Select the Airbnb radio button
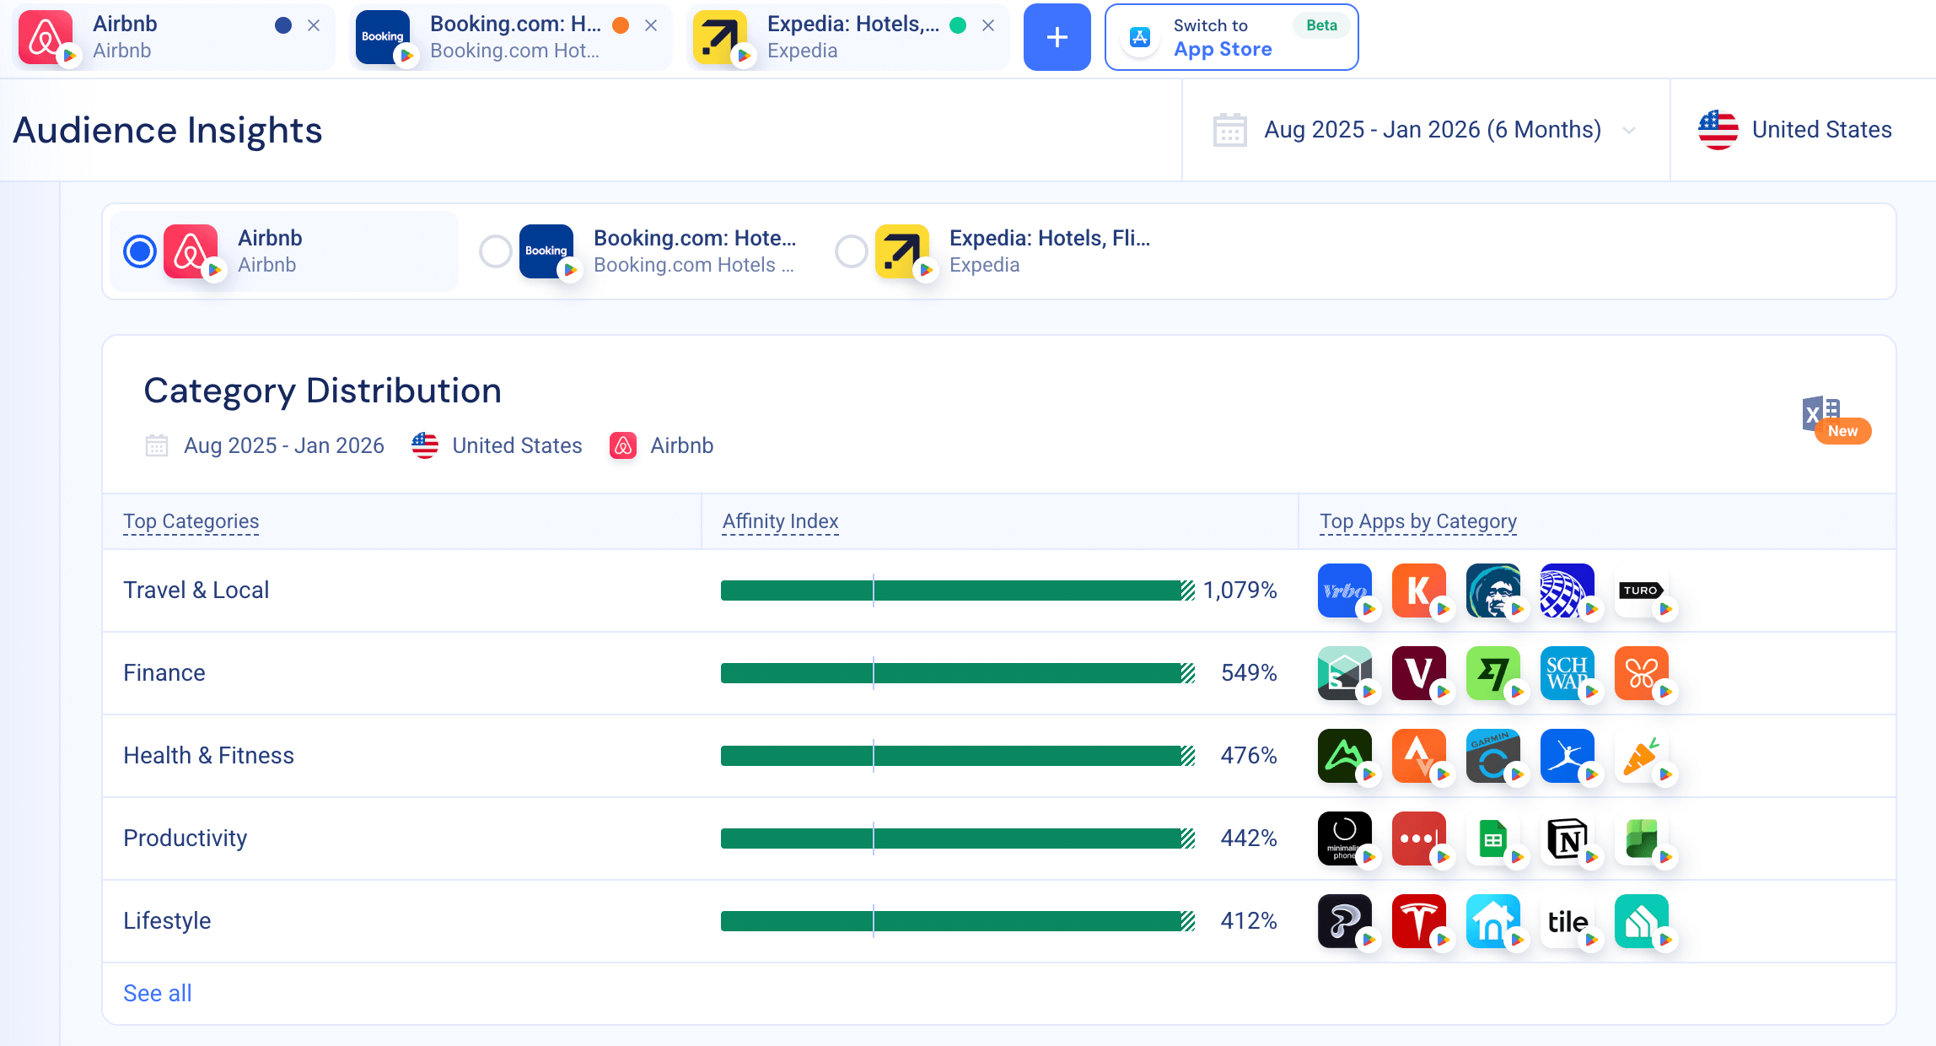This screenshot has width=1936, height=1046. point(140,251)
